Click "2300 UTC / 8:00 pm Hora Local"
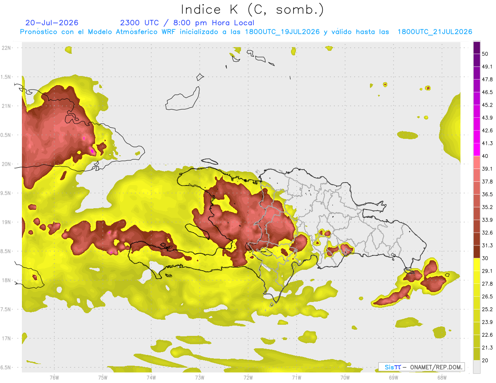 coord(187,23)
